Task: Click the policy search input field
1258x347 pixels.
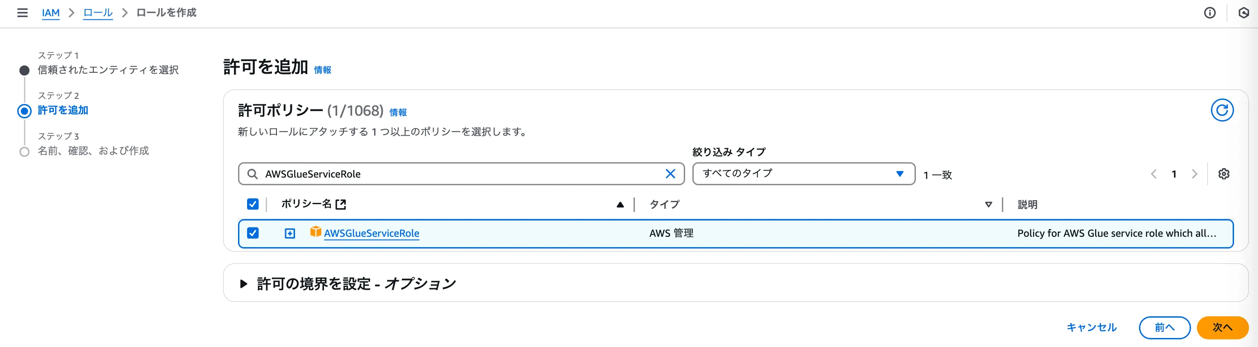Action: click(x=459, y=174)
